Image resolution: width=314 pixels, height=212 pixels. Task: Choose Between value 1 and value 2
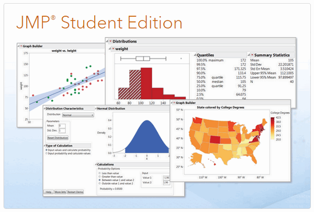point(99,180)
